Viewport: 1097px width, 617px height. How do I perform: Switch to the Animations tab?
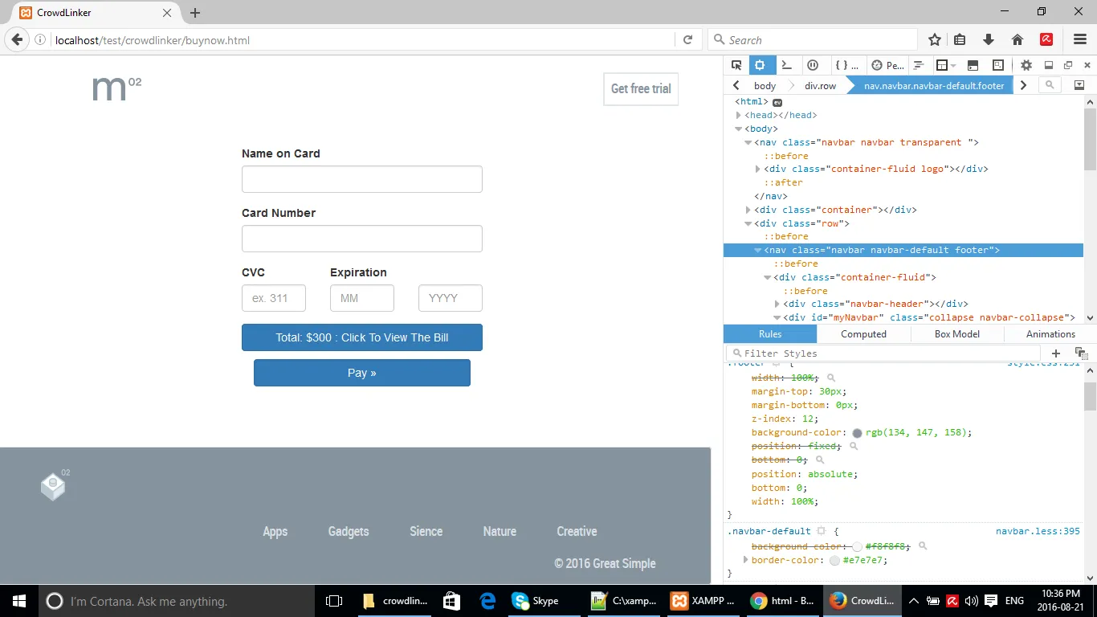click(1050, 334)
